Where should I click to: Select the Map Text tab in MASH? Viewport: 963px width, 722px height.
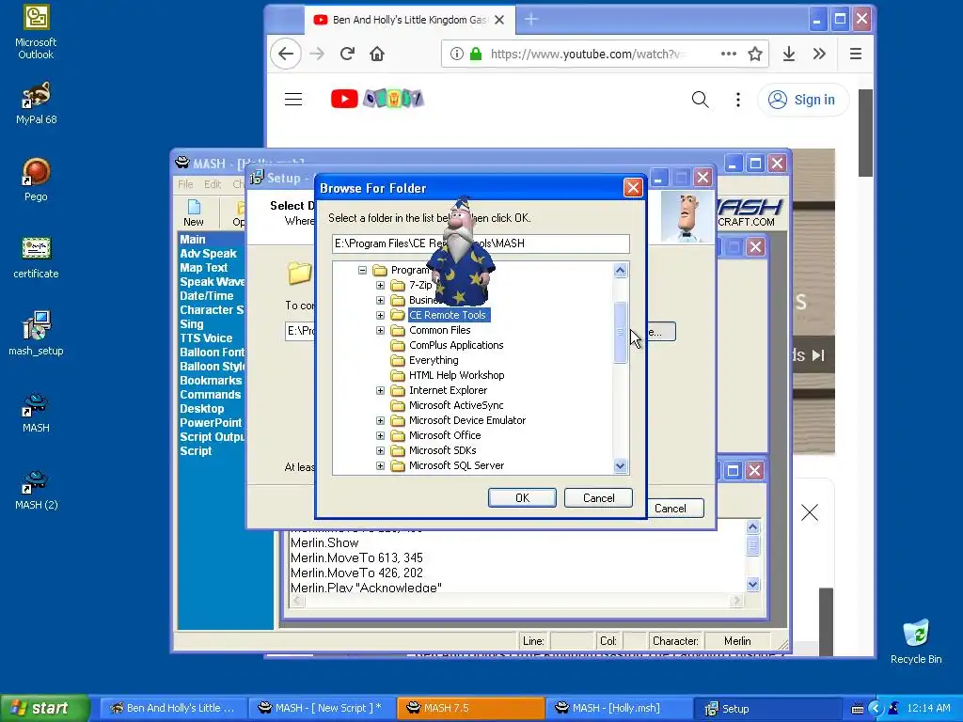203,268
